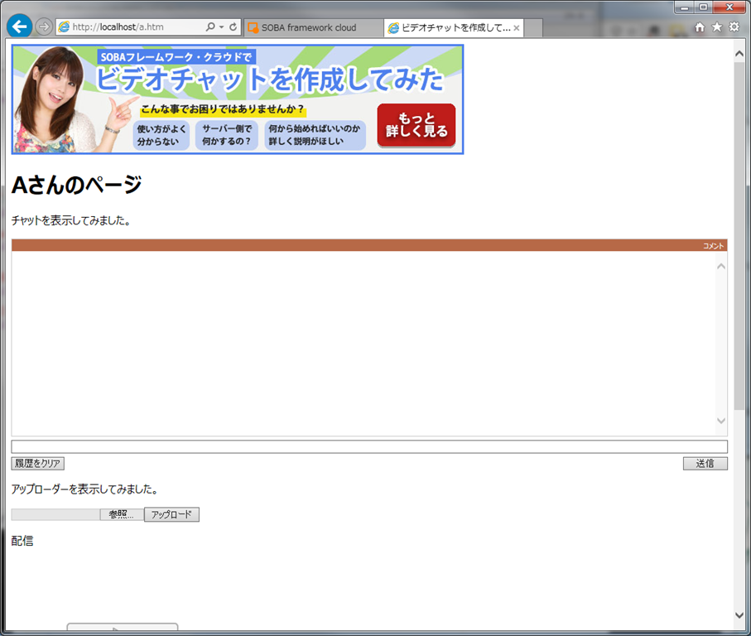Click the 配信 label

(x=22, y=541)
